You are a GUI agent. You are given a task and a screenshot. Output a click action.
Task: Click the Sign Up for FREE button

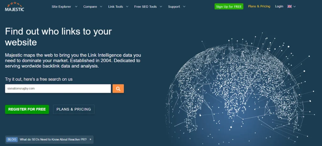tap(229, 7)
